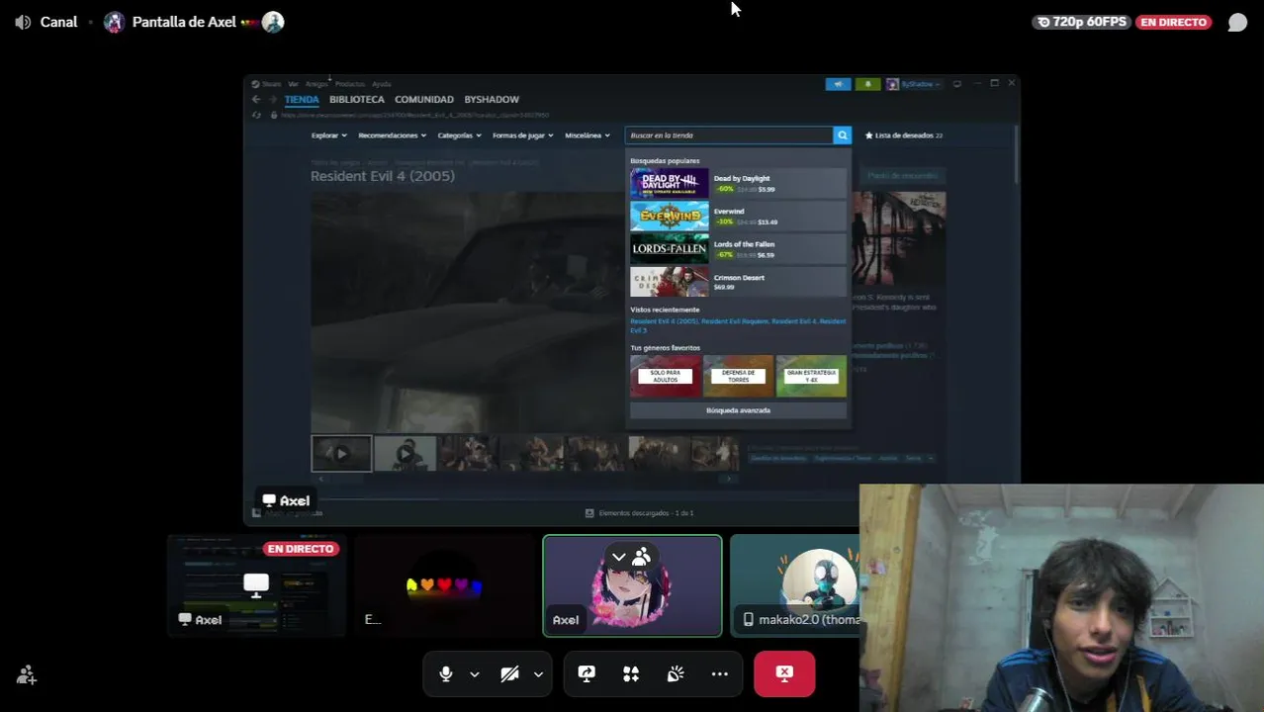Click the Buscar en la tienda field
This screenshot has width=1264, height=712.
click(729, 135)
